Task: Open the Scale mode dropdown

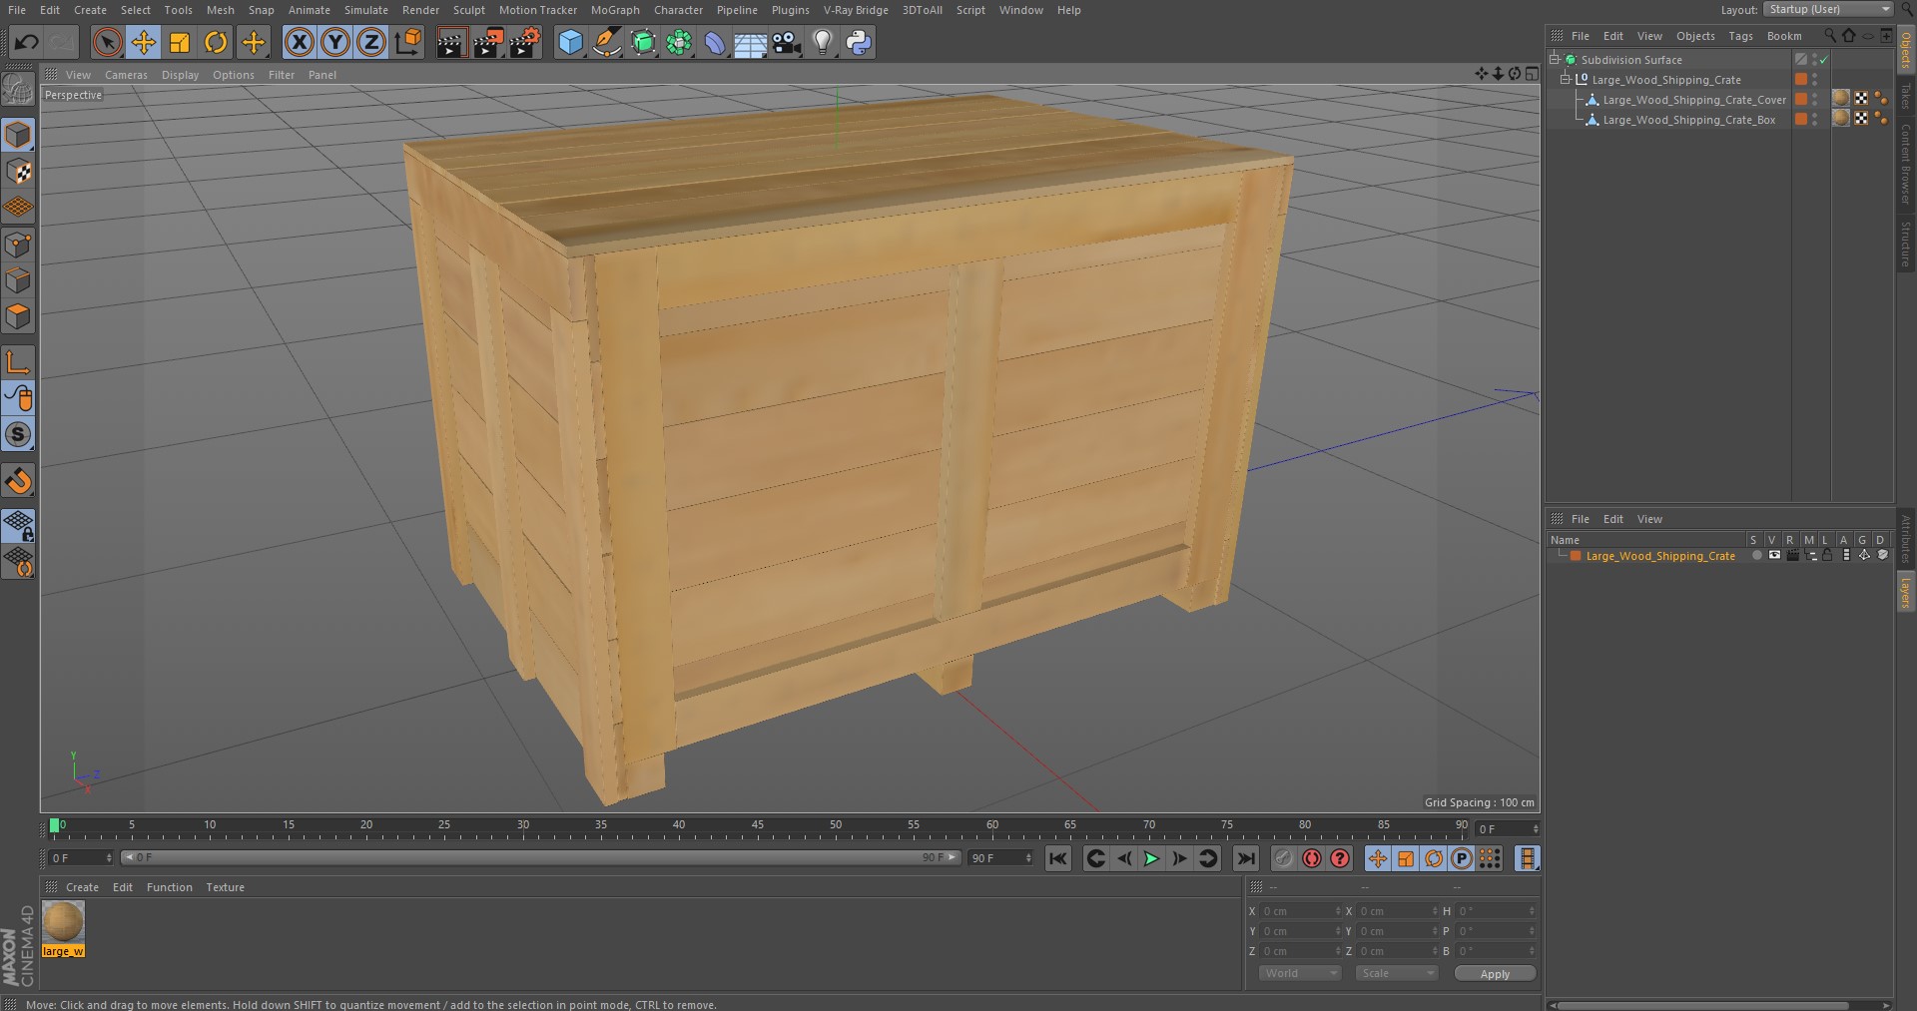Action: (1395, 973)
